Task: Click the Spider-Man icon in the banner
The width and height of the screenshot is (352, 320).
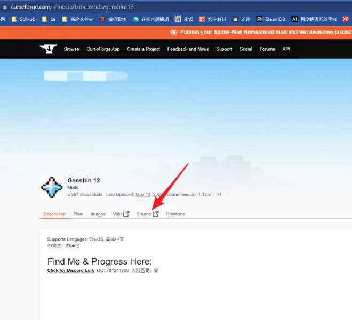Action: click(173, 32)
